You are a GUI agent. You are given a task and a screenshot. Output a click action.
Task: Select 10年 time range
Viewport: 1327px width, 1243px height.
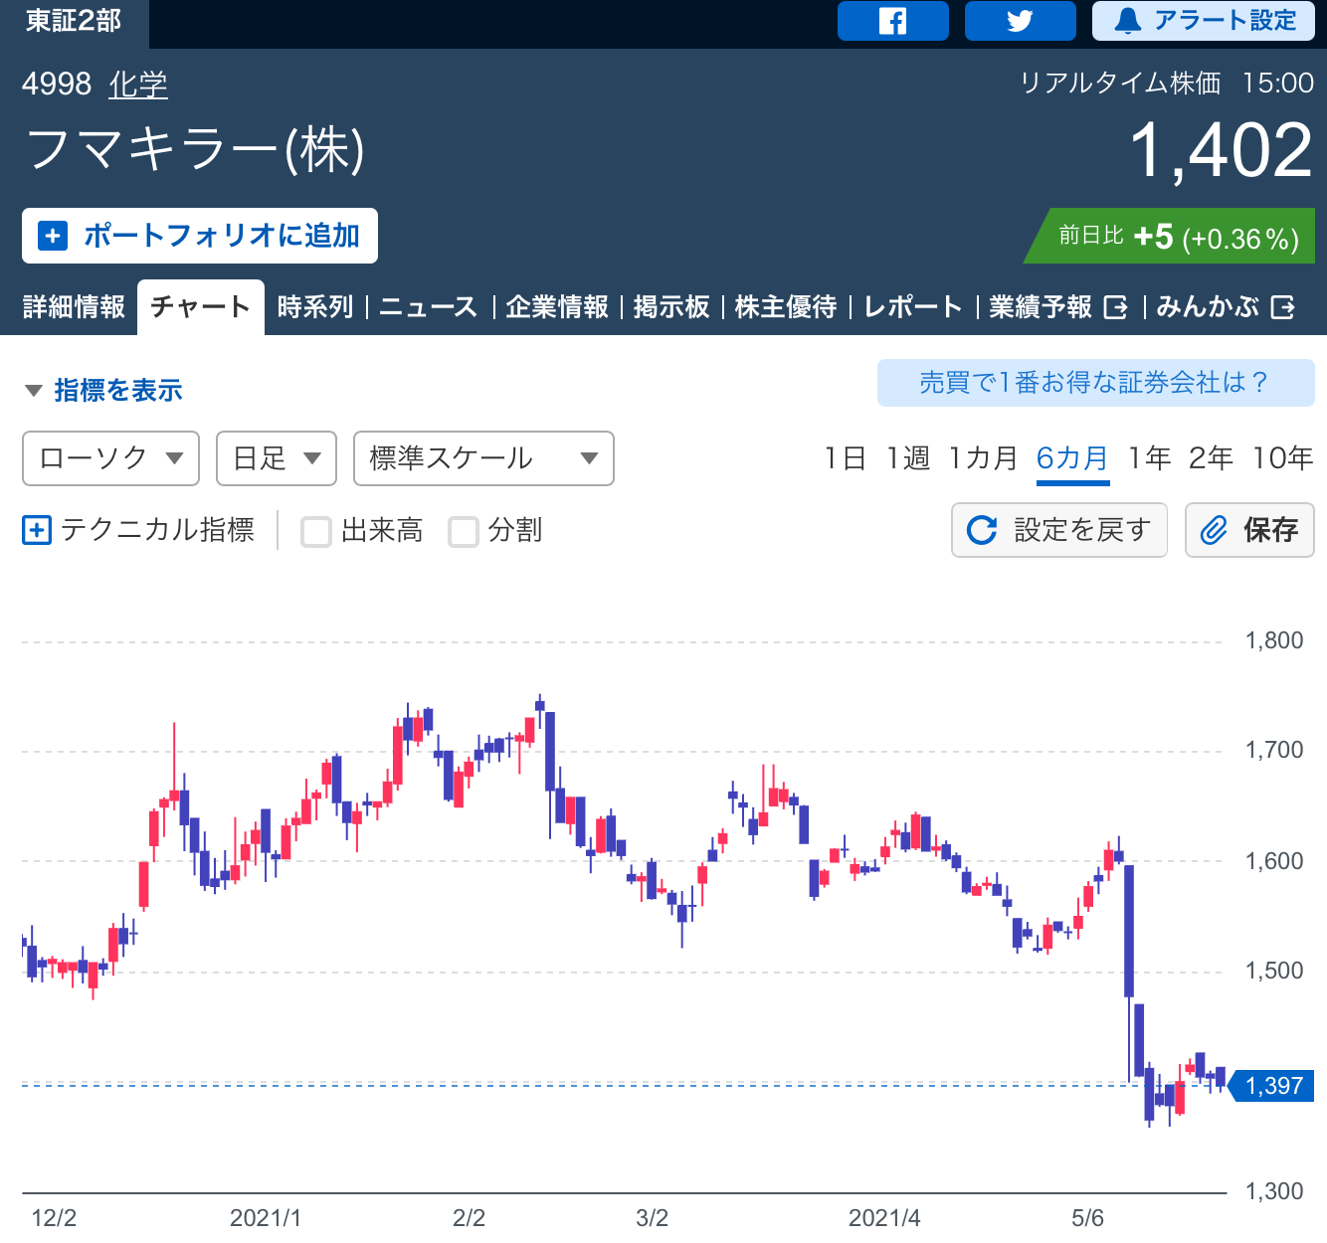click(1282, 458)
